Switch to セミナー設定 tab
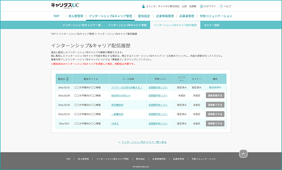 point(211,25)
